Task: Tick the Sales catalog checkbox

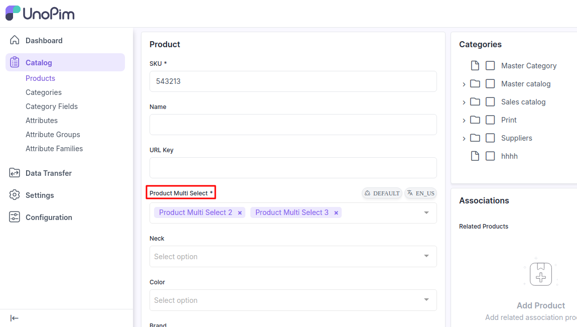Action: point(490,102)
